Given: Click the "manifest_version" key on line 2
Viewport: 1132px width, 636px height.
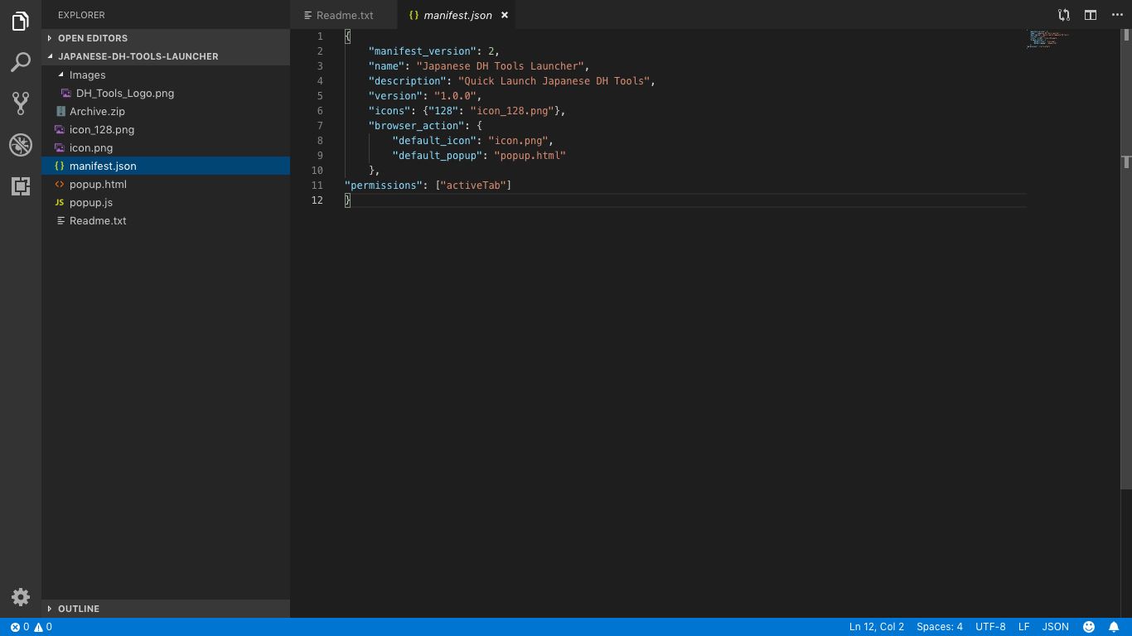Looking at the screenshot, I should click(x=422, y=51).
